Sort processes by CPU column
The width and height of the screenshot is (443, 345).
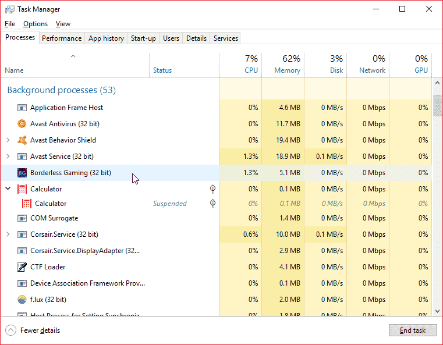pos(240,65)
